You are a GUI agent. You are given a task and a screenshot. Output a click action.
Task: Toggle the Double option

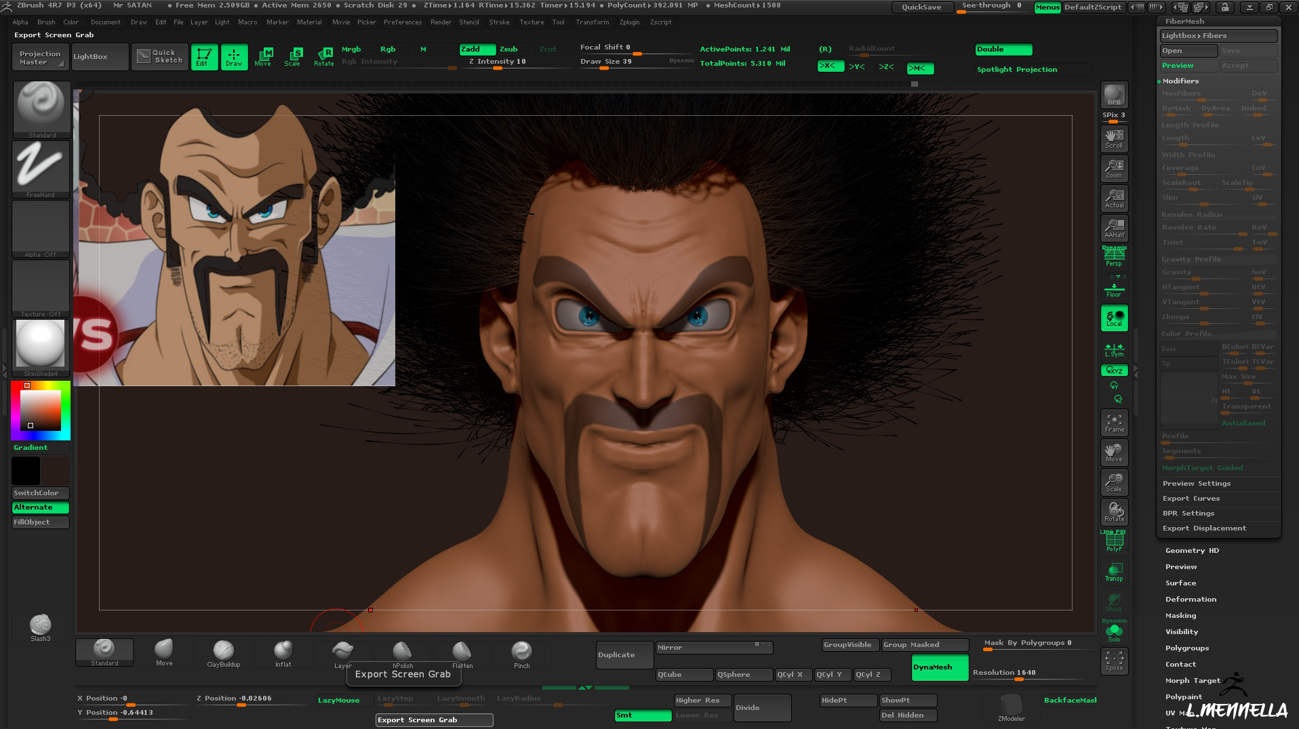pyautogui.click(x=1003, y=49)
